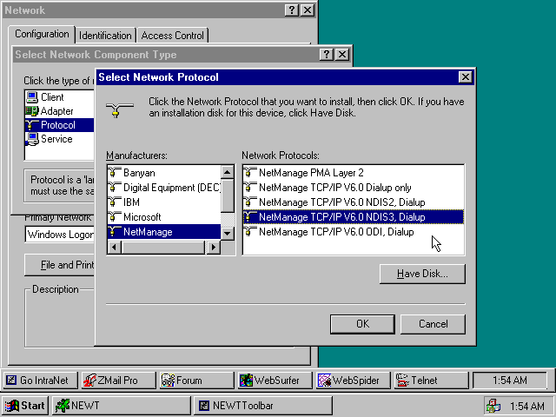Select Service in Component Type list

point(60,139)
